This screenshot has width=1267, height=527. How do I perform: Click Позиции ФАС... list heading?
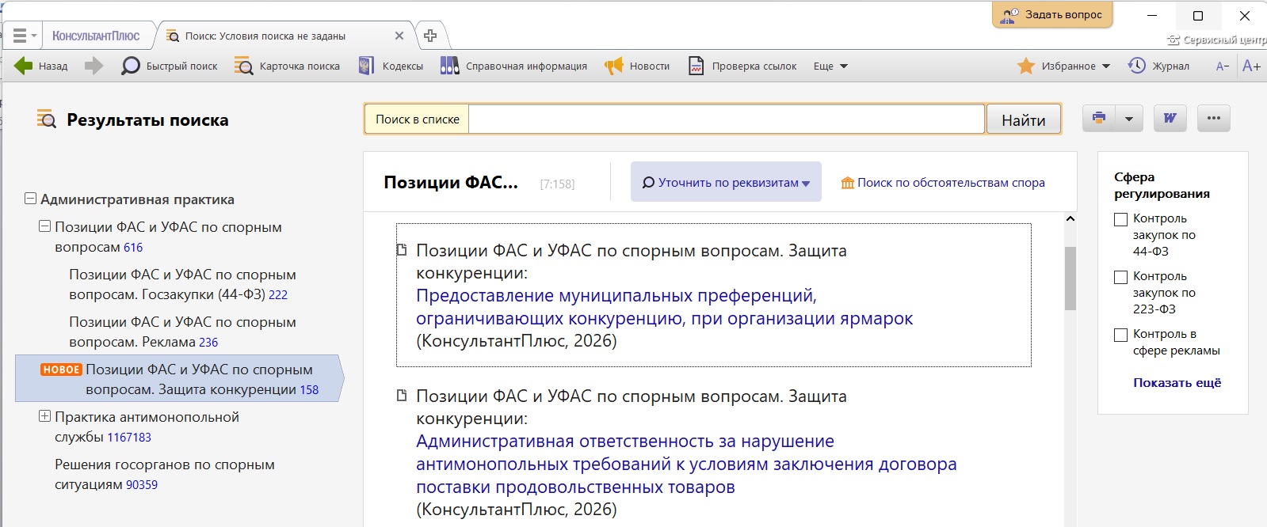tap(450, 182)
